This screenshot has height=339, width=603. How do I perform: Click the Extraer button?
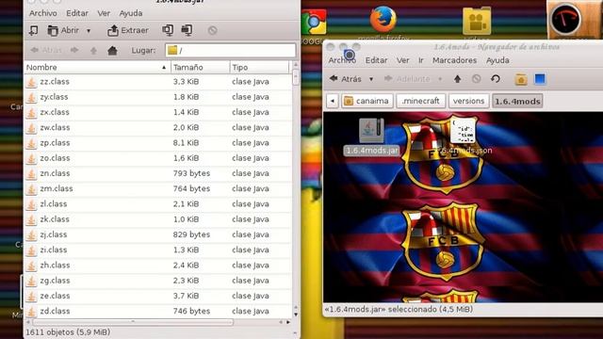[x=128, y=30]
